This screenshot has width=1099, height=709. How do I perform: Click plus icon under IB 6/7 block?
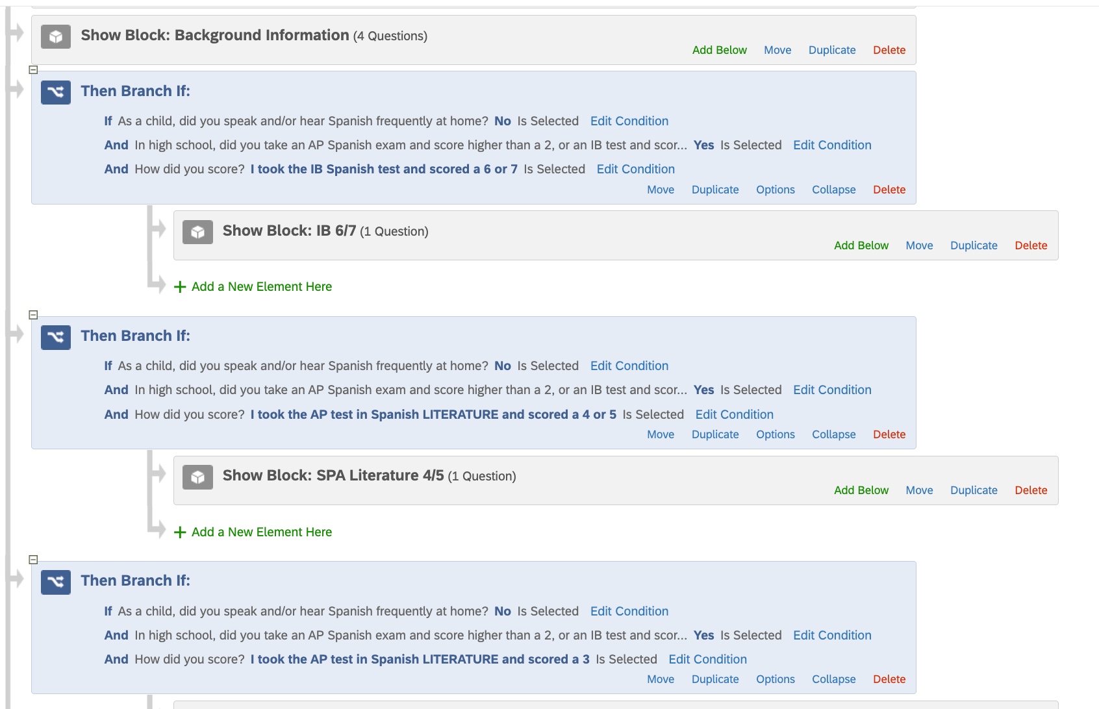click(180, 286)
